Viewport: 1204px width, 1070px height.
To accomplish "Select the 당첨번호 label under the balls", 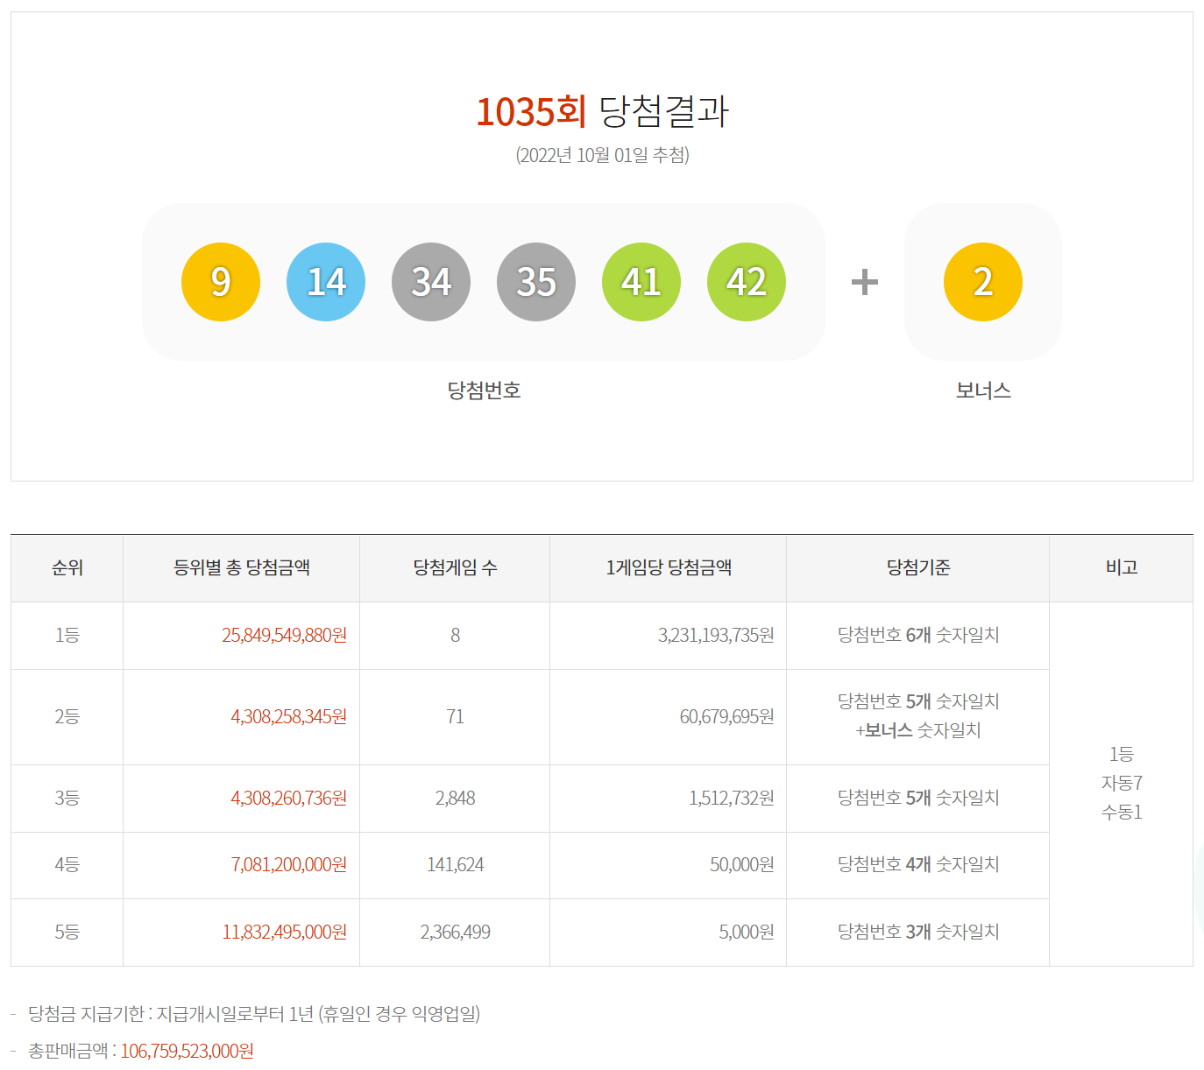I will coord(483,391).
